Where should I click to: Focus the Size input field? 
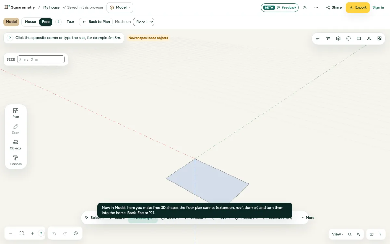pyautogui.click(x=41, y=60)
